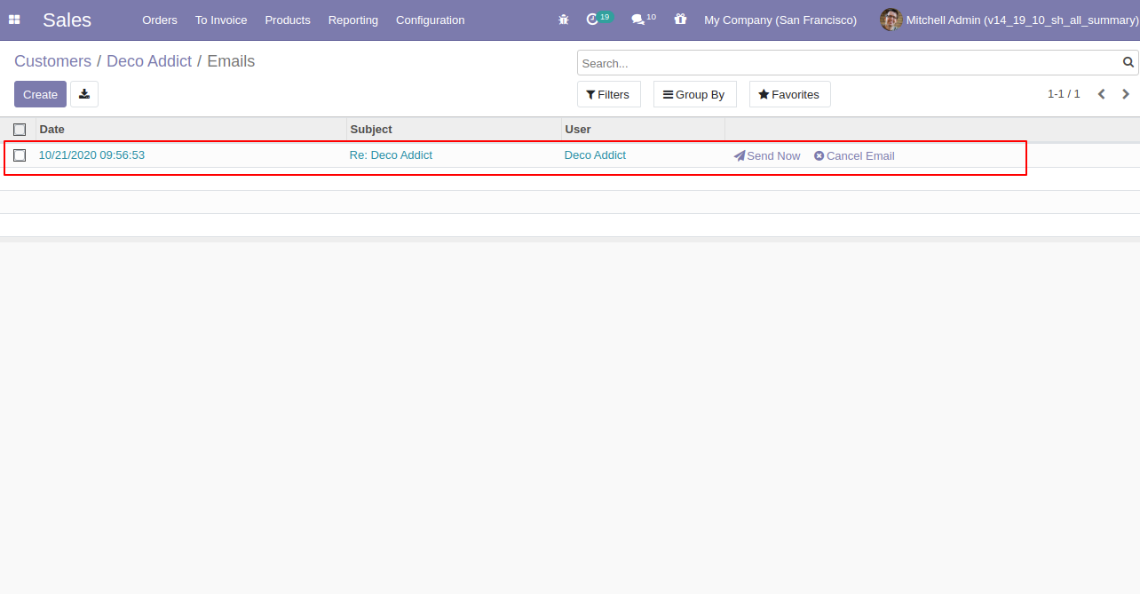Click Send Now on the email row
Image resolution: width=1140 pixels, height=594 pixels.
pyautogui.click(x=767, y=155)
